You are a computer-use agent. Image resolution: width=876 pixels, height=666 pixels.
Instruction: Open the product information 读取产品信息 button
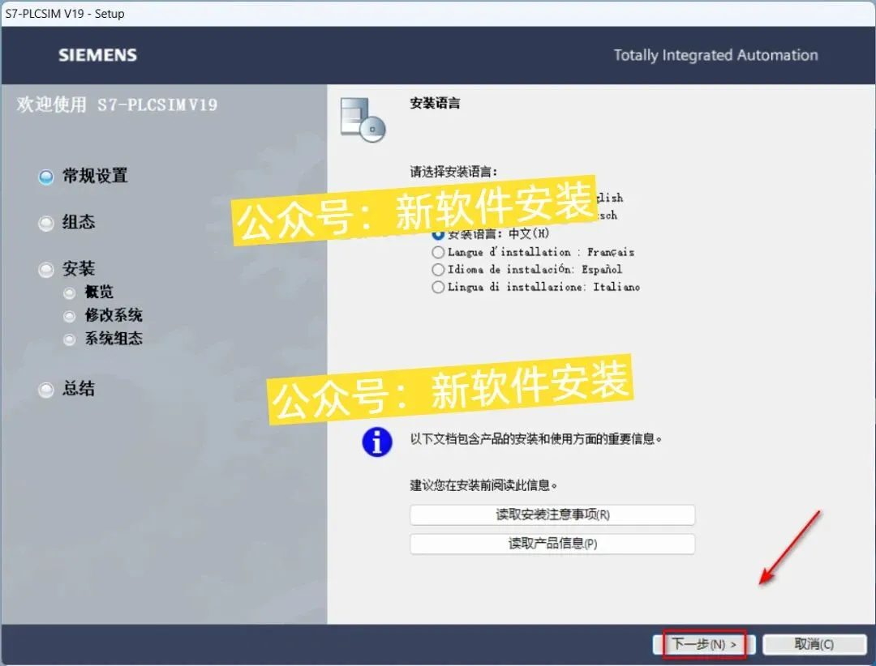pos(552,544)
